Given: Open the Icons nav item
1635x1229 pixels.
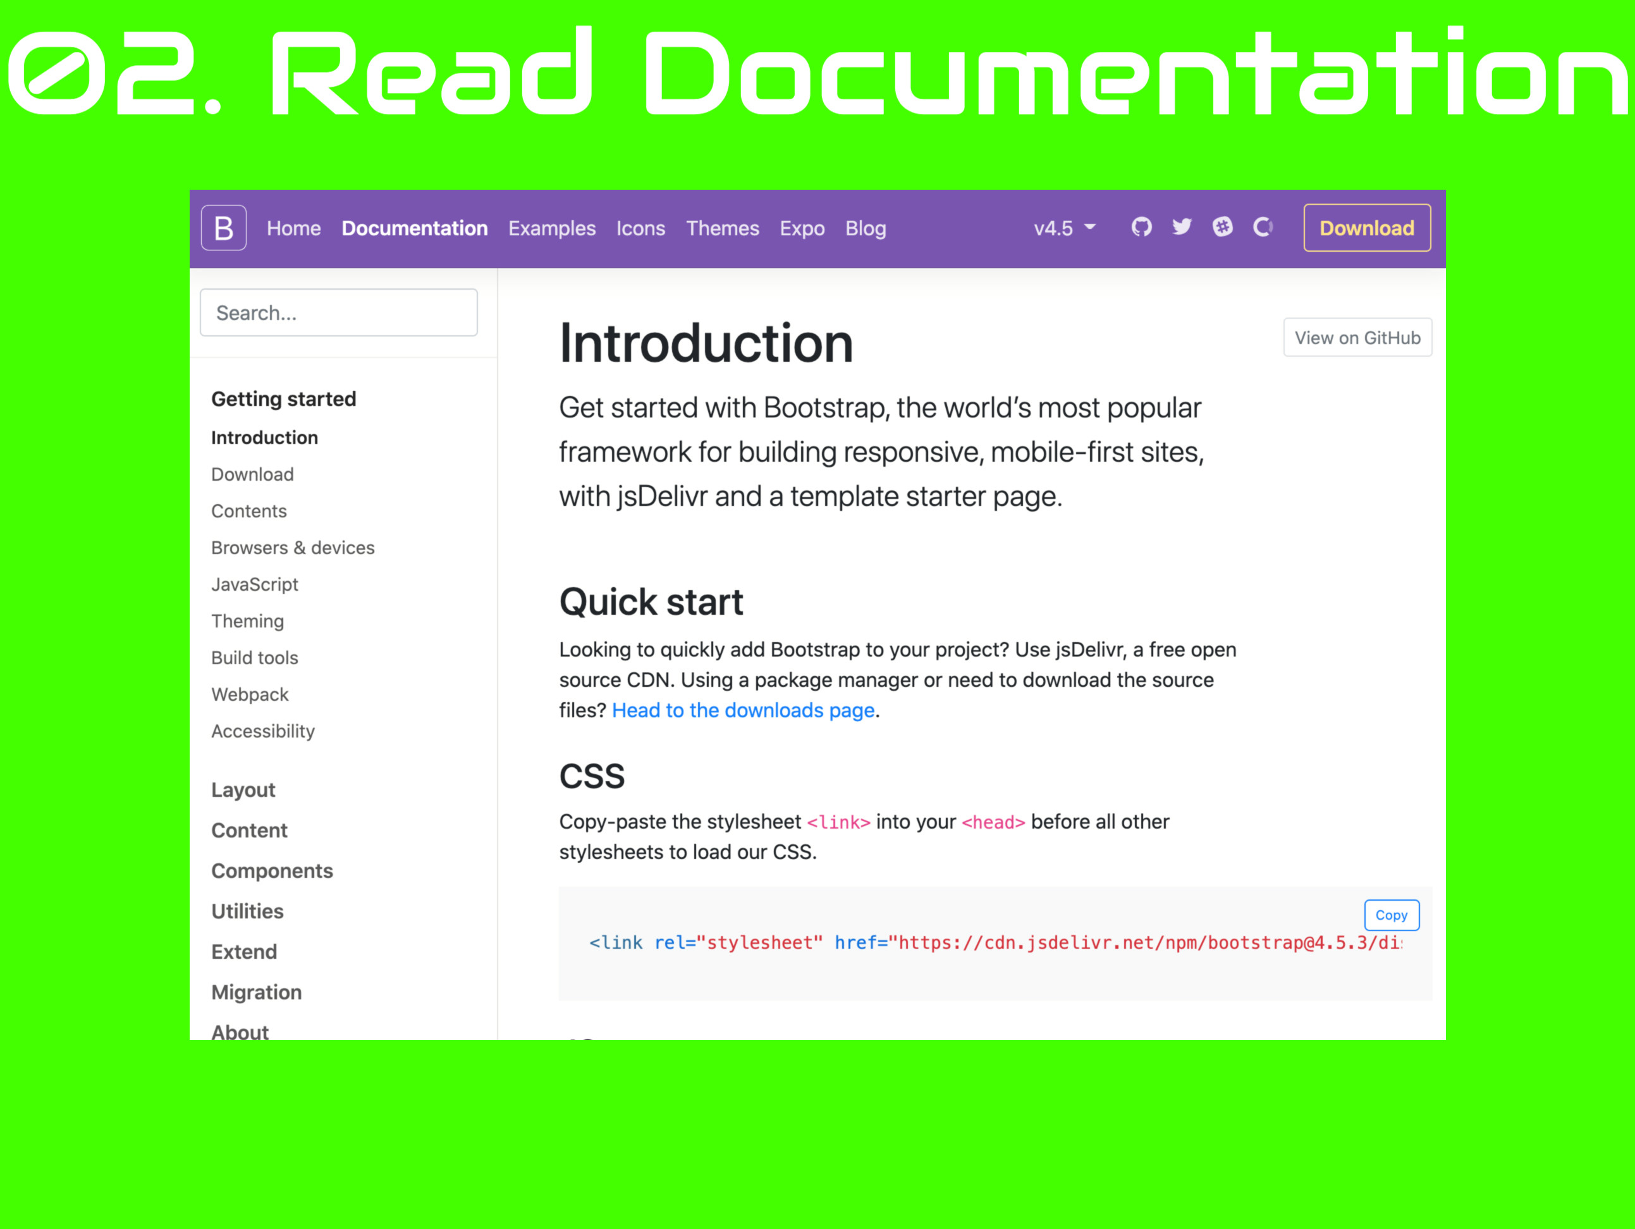Looking at the screenshot, I should point(641,228).
